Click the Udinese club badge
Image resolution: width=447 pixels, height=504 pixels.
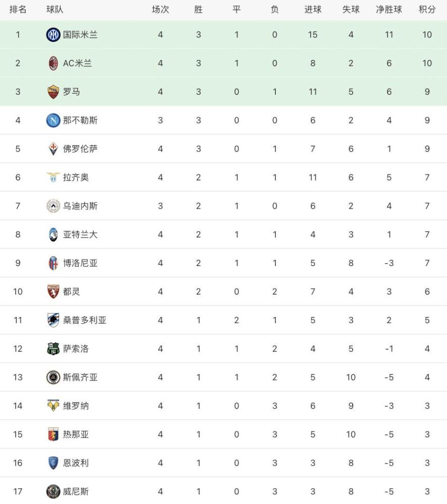pyautogui.click(x=53, y=206)
